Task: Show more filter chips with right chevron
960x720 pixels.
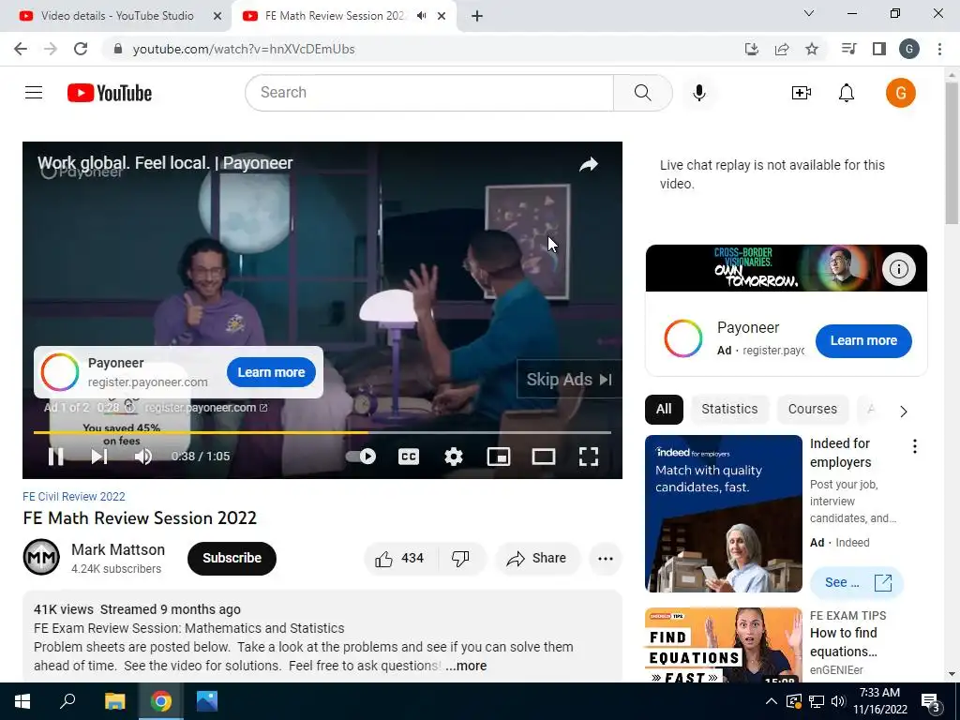Action: coord(903,411)
